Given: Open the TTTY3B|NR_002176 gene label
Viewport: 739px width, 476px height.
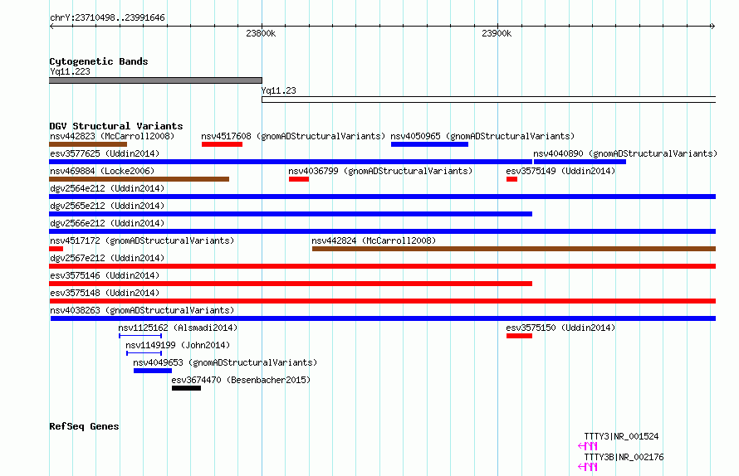Looking at the screenshot, I should coord(624,457).
